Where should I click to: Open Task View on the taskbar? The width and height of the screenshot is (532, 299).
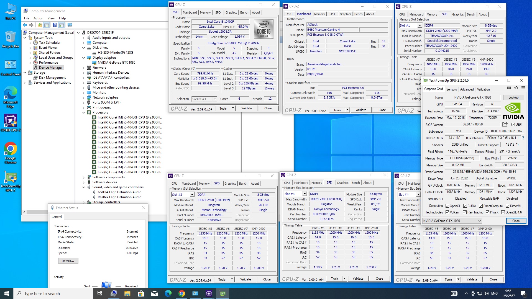coord(100,293)
